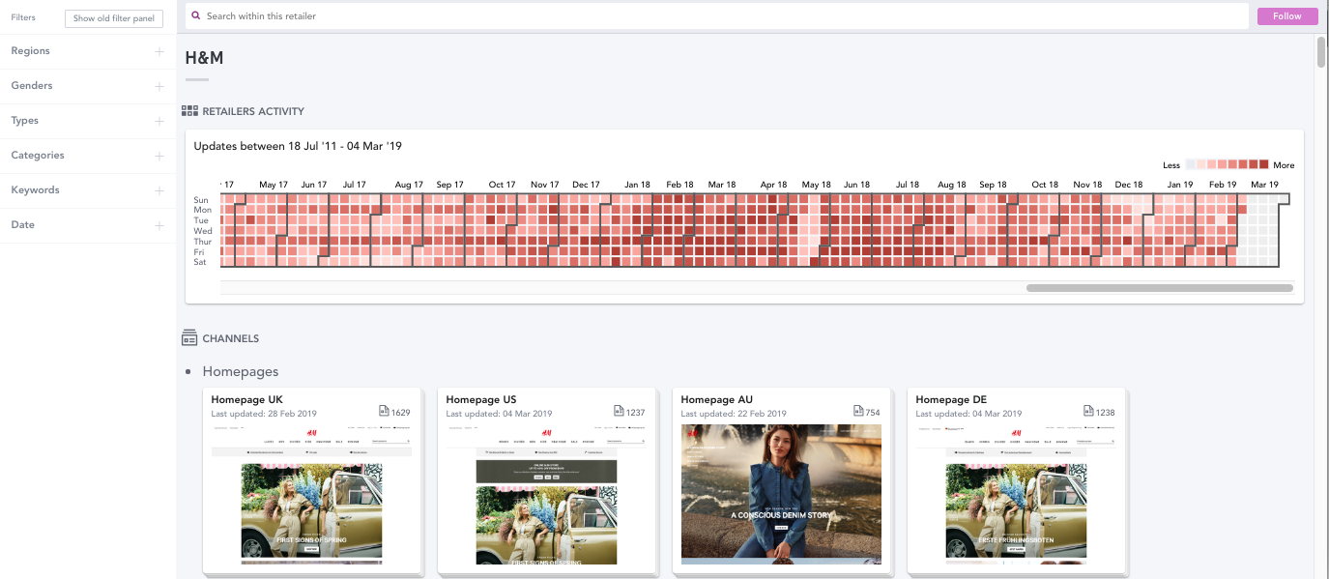Click the Homepage AU title
The width and height of the screenshot is (1329, 579).
[716, 399]
